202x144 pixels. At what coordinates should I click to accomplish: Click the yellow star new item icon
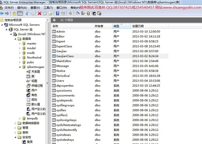tap(70, 13)
